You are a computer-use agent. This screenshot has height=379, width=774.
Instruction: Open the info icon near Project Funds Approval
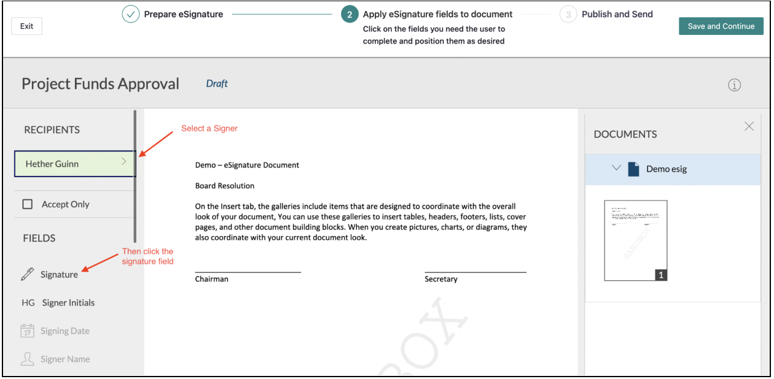pos(735,85)
